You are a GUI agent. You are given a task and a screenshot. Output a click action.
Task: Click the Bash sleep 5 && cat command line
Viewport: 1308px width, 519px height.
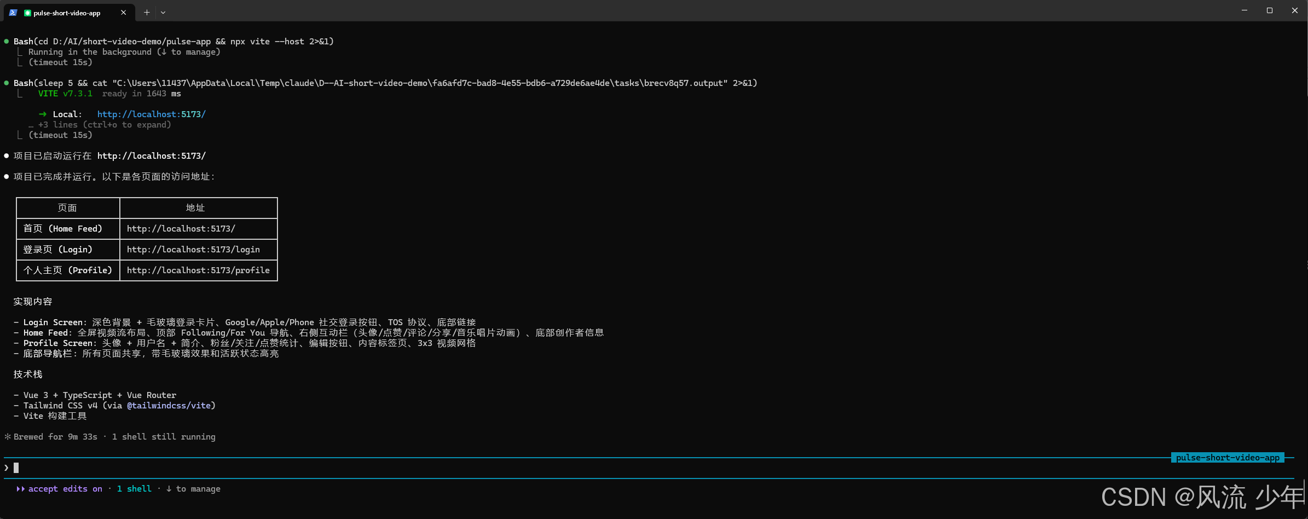[385, 83]
